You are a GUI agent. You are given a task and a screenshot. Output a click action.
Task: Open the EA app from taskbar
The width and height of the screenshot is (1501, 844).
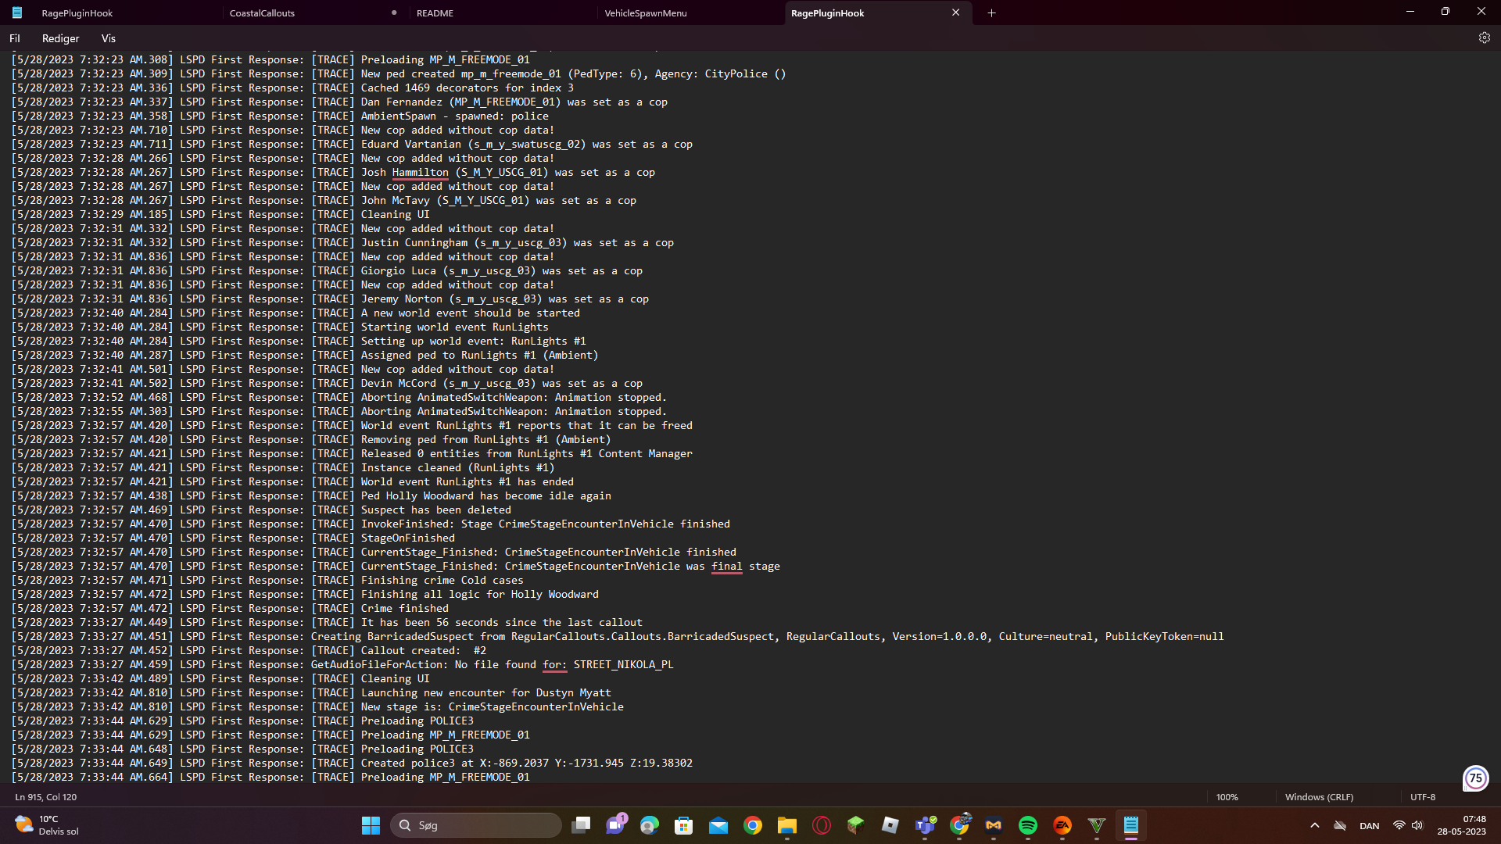(x=1062, y=825)
